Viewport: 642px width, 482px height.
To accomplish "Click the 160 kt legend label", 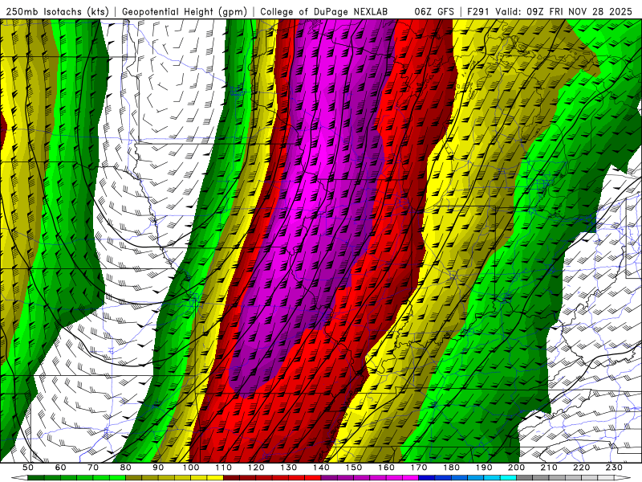I will point(386,468).
